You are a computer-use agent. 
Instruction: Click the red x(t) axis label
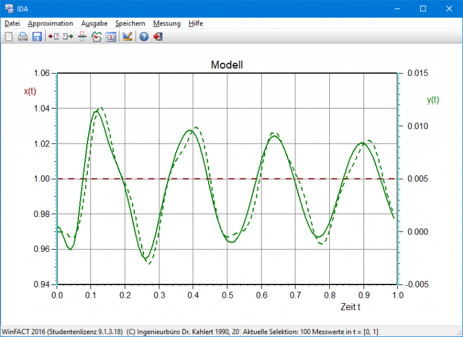pos(30,91)
